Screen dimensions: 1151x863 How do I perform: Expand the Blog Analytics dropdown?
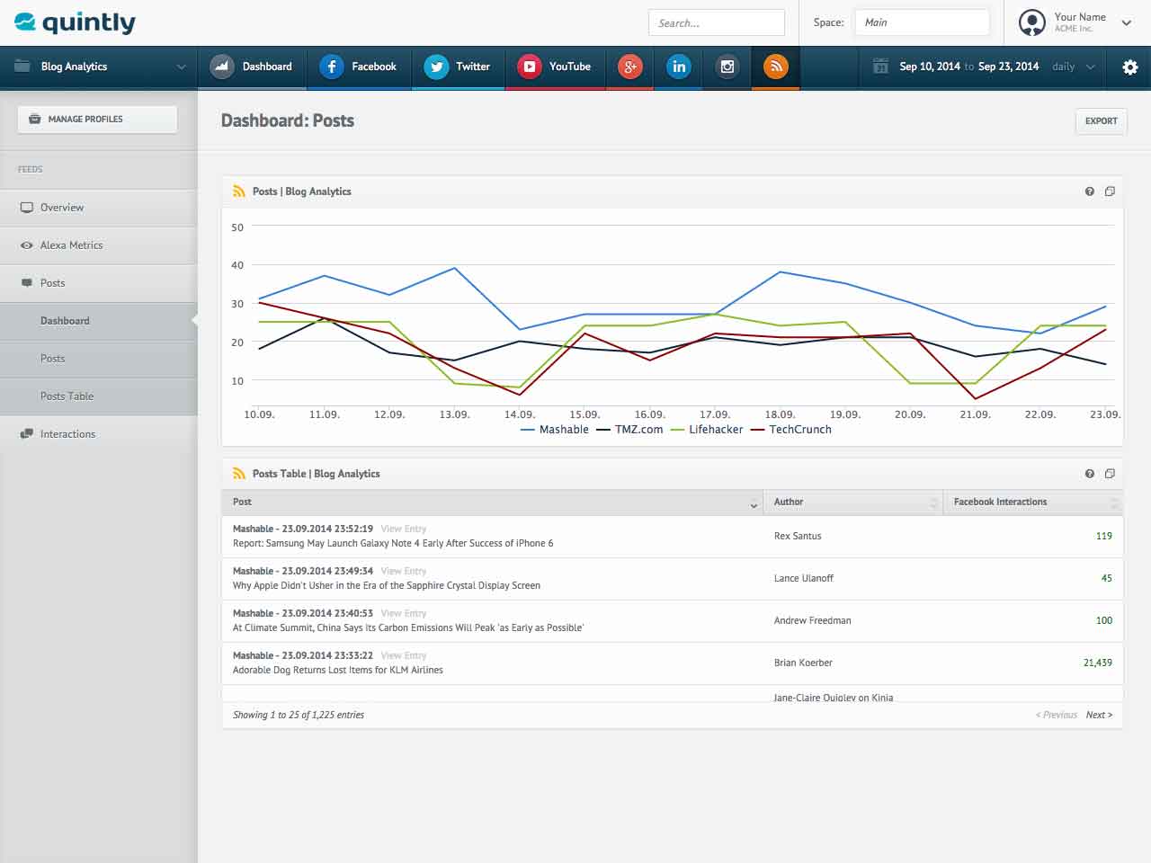click(99, 67)
